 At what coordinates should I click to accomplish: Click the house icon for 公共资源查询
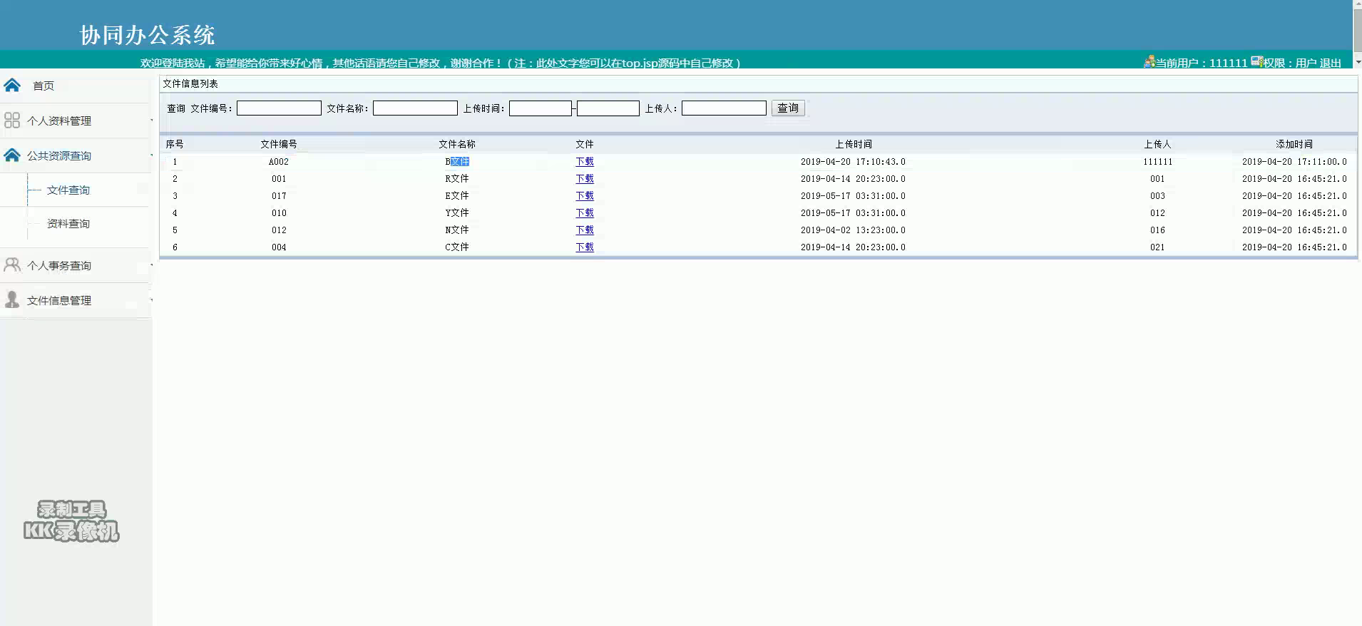(x=12, y=155)
